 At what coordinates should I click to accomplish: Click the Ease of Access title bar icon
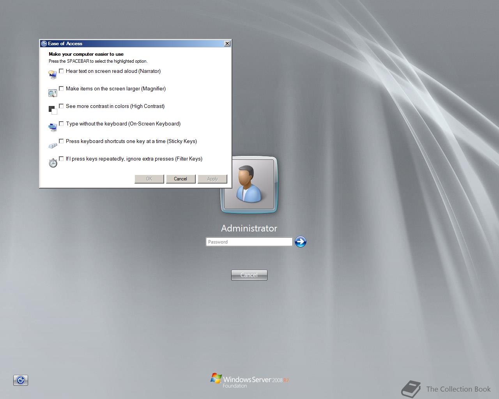(44, 44)
